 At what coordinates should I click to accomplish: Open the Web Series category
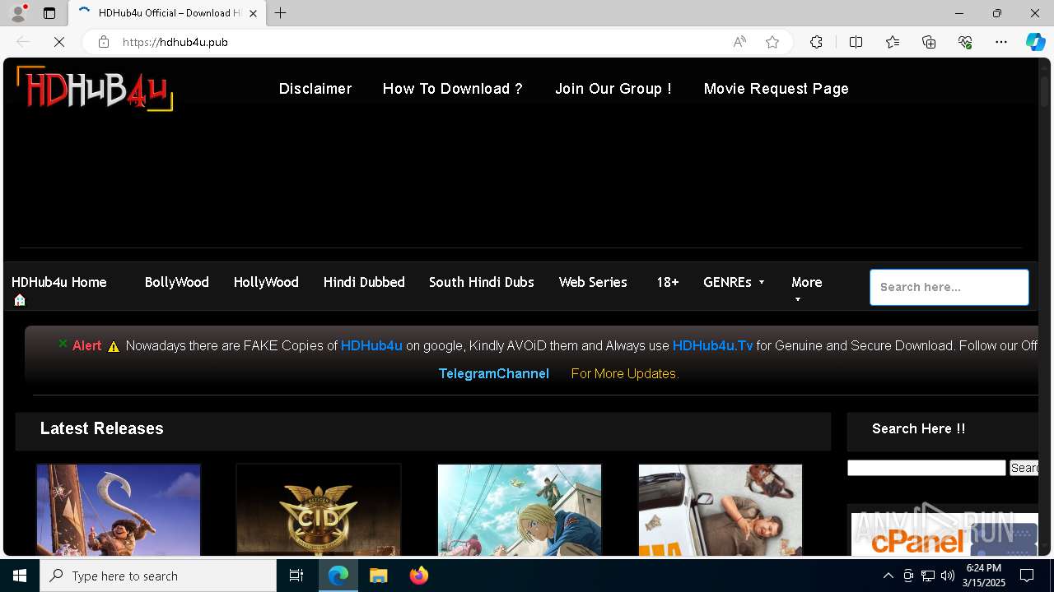point(593,282)
